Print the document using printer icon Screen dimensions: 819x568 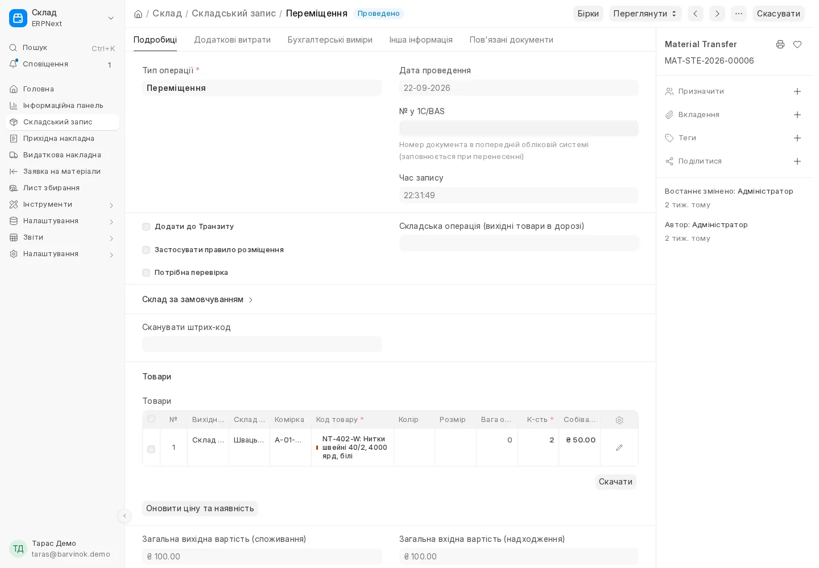click(780, 44)
